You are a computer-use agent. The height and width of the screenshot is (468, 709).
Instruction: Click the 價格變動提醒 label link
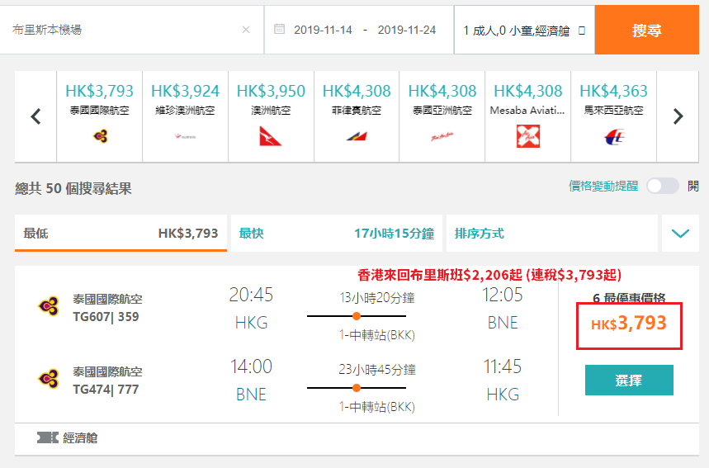603,186
